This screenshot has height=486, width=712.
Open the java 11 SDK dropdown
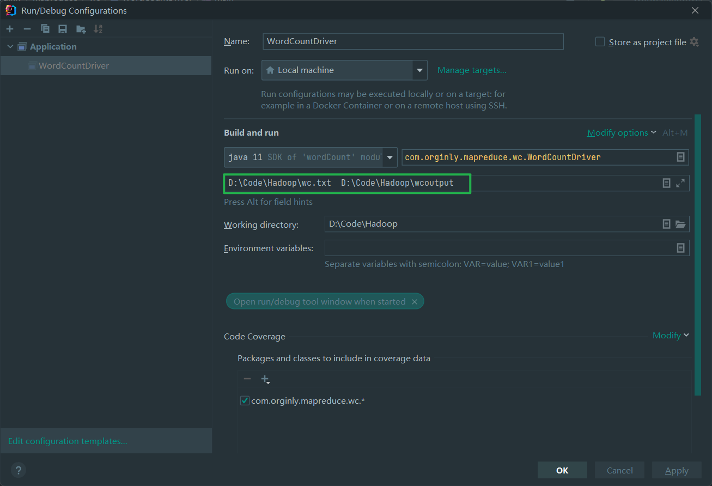pyautogui.click(x=390, y=157)
